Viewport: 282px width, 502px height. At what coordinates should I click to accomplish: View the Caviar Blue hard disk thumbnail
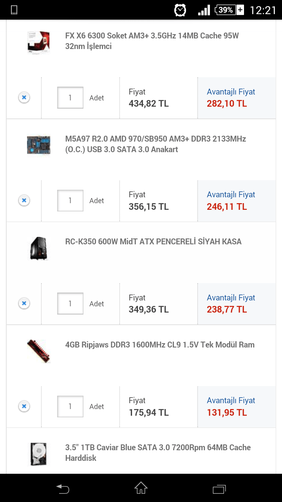click(x=38, y=454)
